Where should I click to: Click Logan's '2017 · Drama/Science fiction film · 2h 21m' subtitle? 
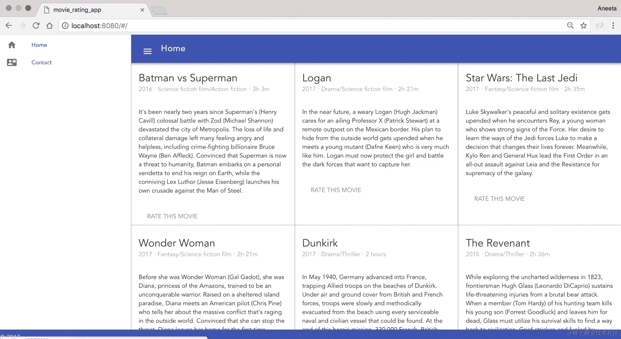[x=360, y=89]
